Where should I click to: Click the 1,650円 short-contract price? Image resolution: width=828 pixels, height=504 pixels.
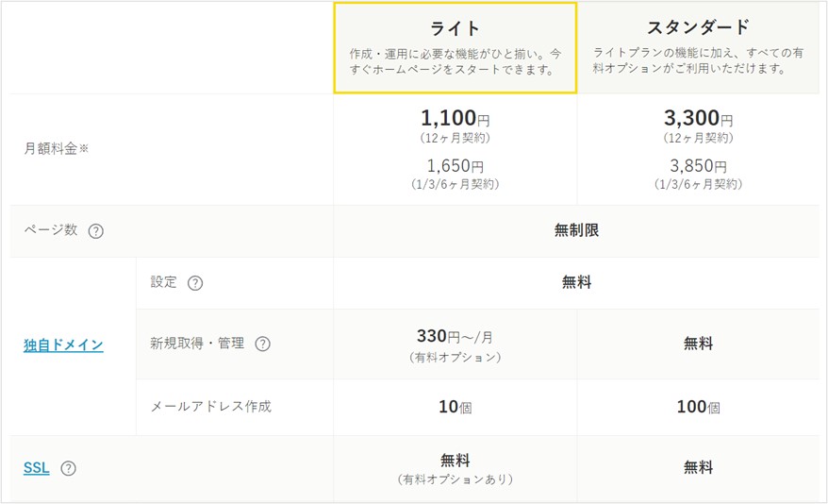coord(455,166)
